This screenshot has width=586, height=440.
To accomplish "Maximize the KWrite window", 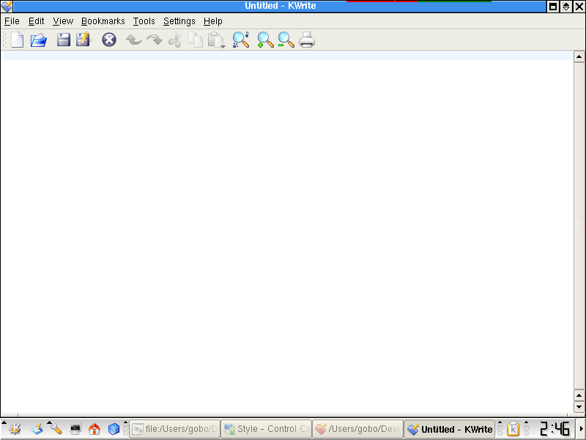I will click(x=553, y=7).
